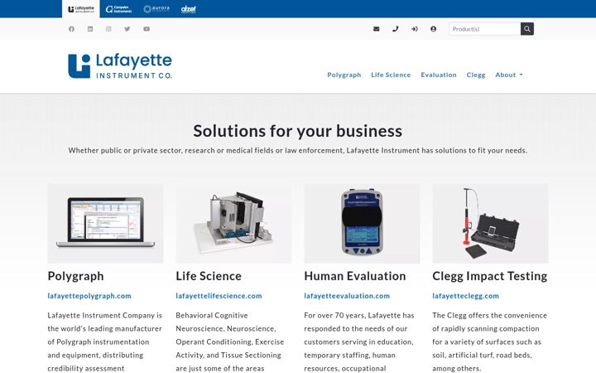Click the Life Science equipment thumbnail
Screen dimensions: 596x373
(x=233, y=224)
